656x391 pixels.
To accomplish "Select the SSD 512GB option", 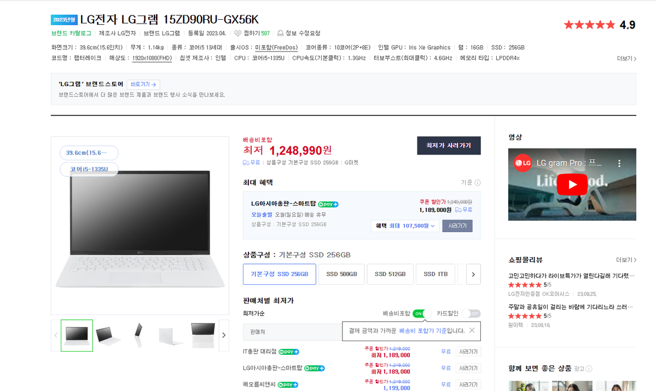I will click(390, 274).
